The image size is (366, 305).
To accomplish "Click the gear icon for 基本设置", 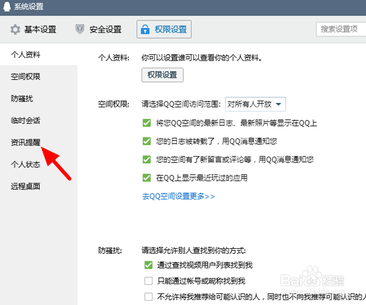I will [15, 30].
